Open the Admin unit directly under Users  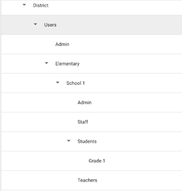pos(62,44)
